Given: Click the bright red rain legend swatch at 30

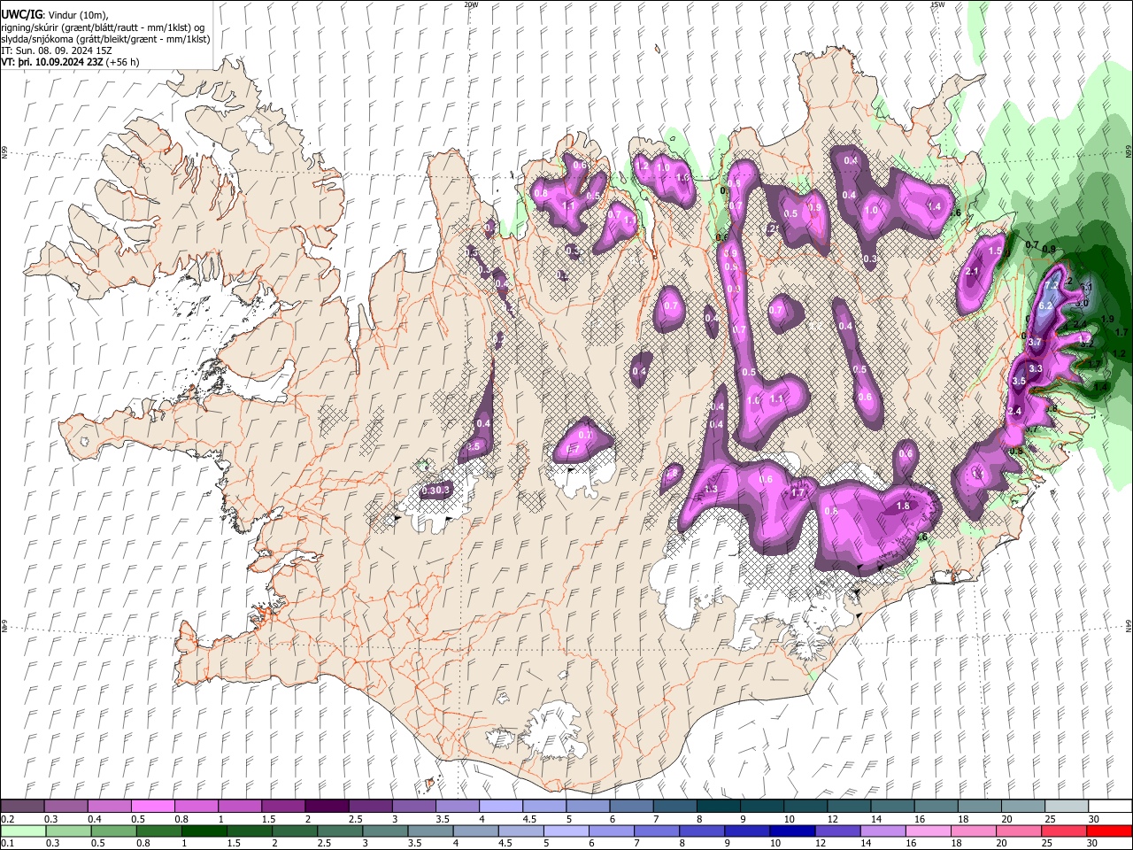Looking at the screenshot, I should pyautogui.click(x=1107, y=831).
